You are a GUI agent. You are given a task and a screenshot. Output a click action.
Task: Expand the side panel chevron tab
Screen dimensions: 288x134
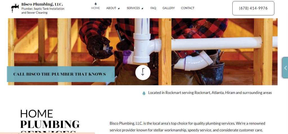[285, 68]
